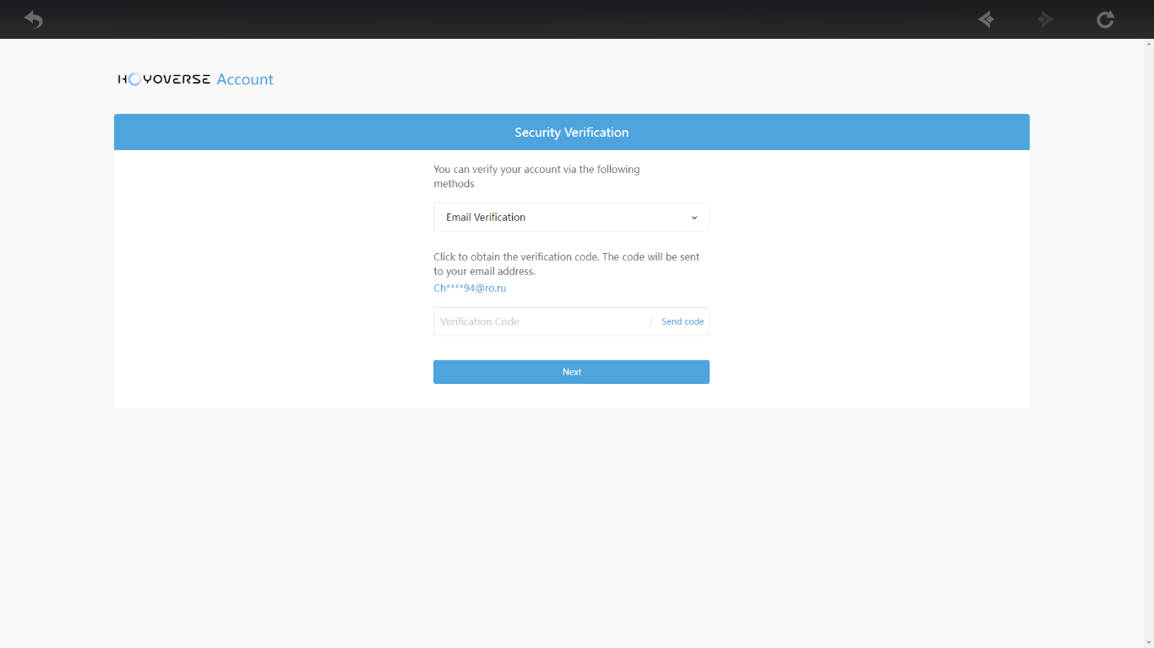Click the glowing circle in HoYoverse logo

click(133, 79)
